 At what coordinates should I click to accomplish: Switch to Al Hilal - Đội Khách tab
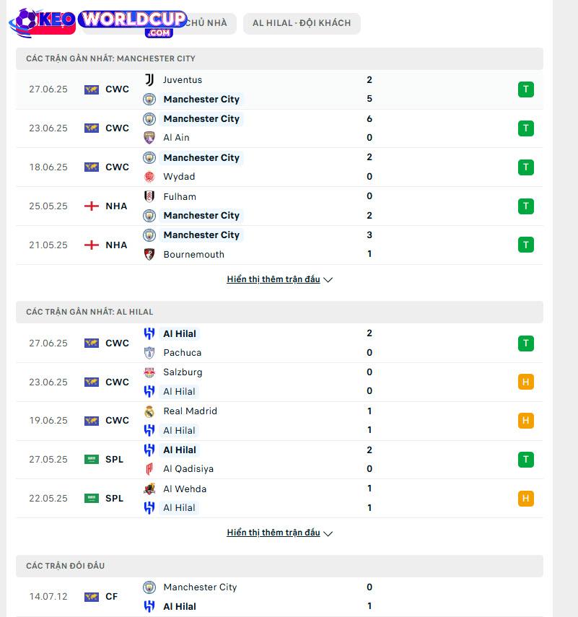pyautogui.click(x=302, y=23)
